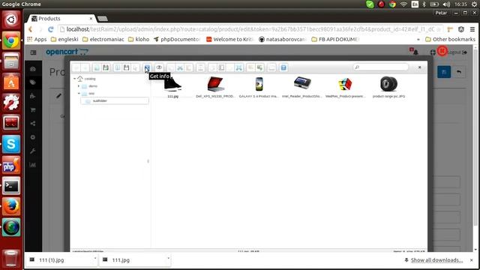
Task: Open options arrow for 111 (1).jpg download
Action: click(95, 259)
